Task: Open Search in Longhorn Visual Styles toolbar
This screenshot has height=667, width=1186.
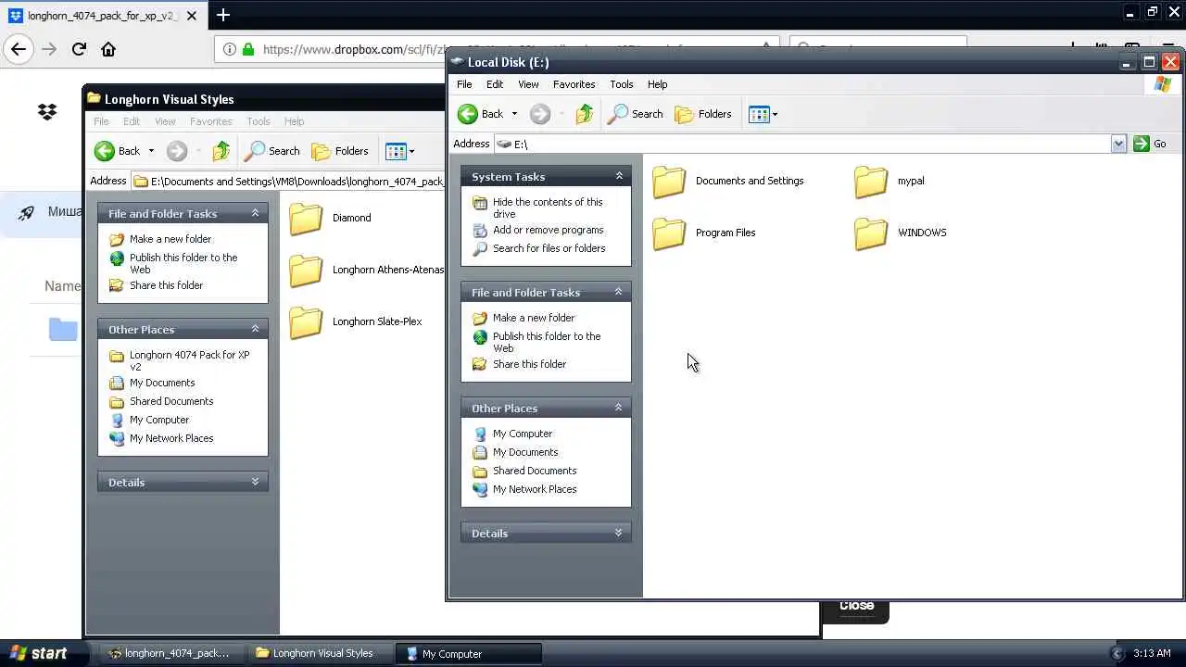Action: coord(272,151)
